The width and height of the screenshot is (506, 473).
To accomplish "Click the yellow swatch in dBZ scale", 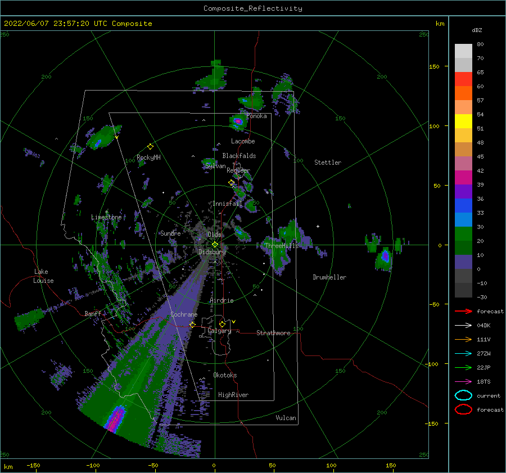I will coord(463,121).
